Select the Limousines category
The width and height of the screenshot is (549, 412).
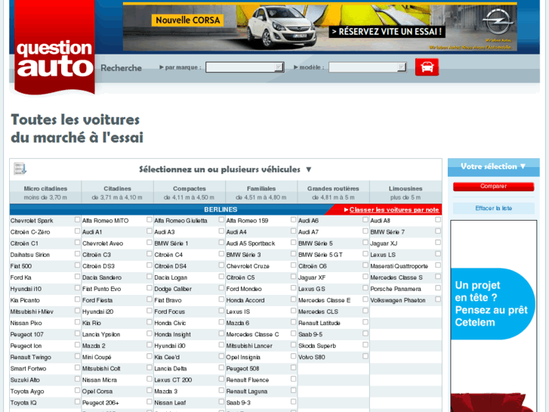click(406, 193)
